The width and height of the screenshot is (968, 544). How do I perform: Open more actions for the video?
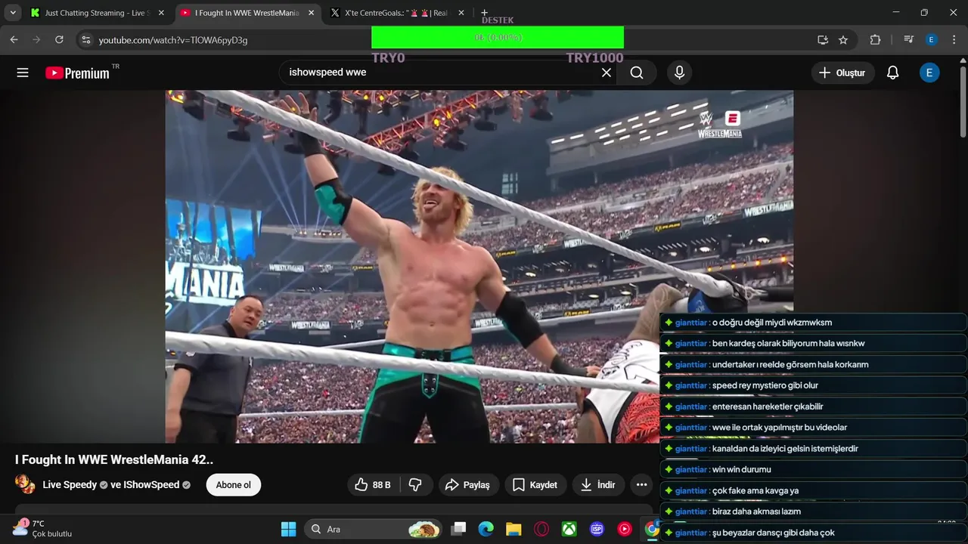(641, 485)
